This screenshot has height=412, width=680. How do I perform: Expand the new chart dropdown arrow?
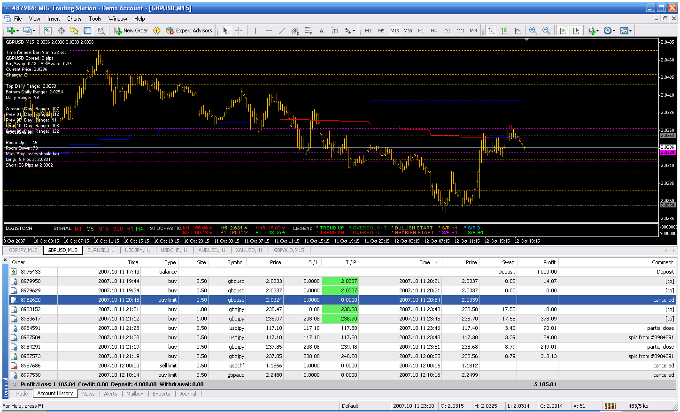18,31
